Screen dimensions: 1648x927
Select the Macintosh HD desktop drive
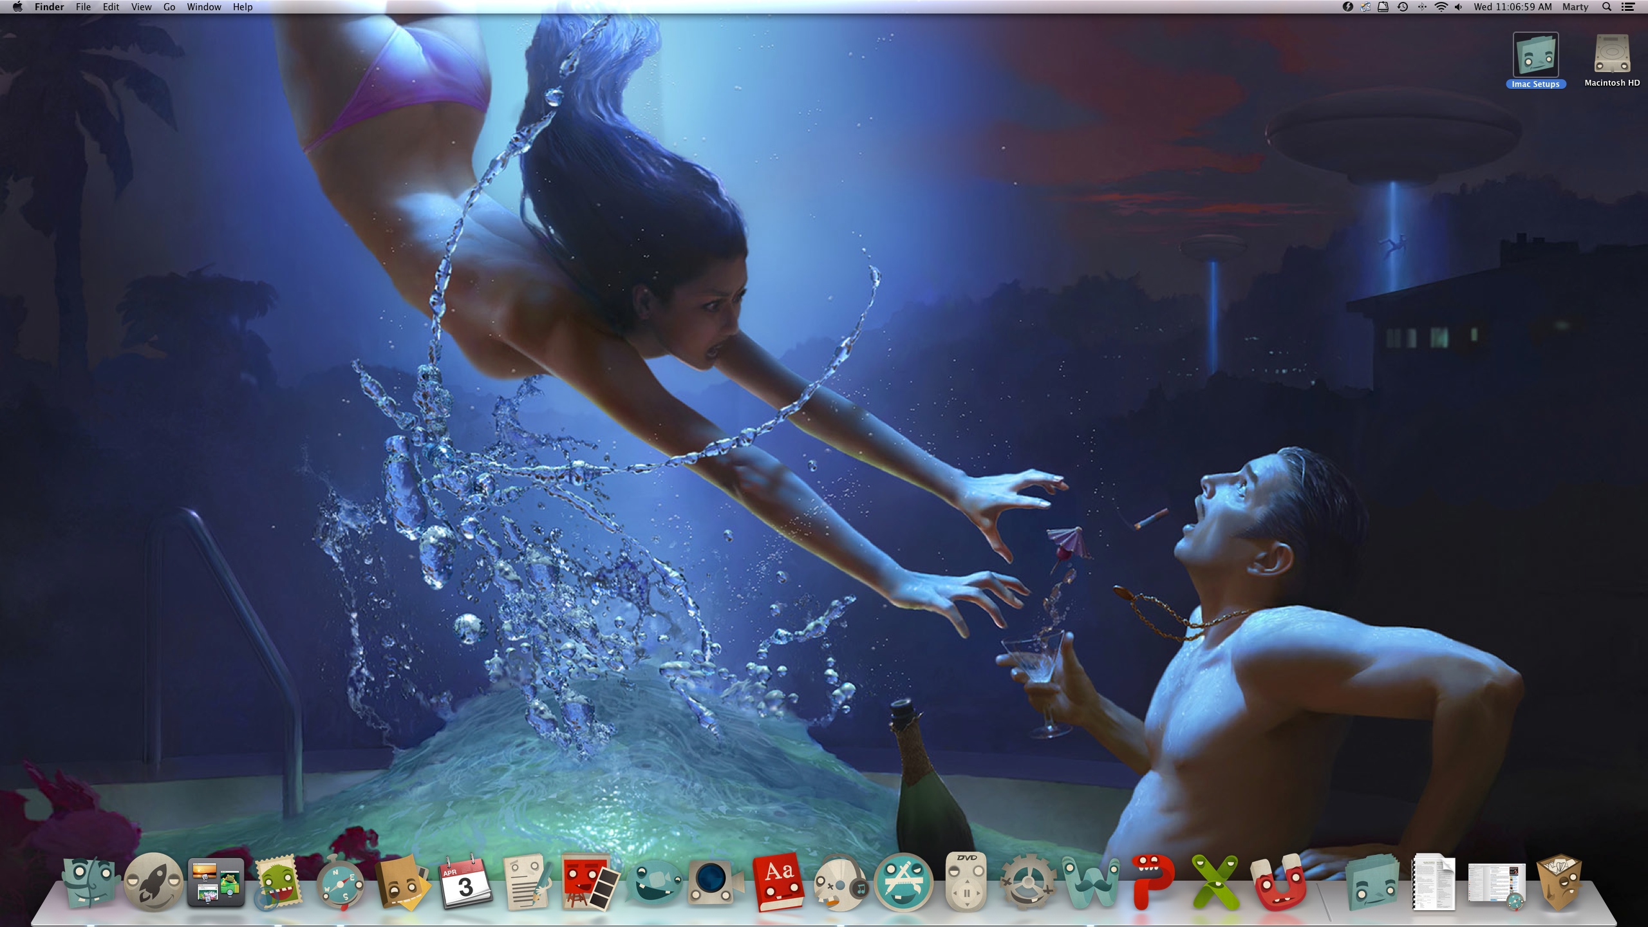click(1612, 61)
